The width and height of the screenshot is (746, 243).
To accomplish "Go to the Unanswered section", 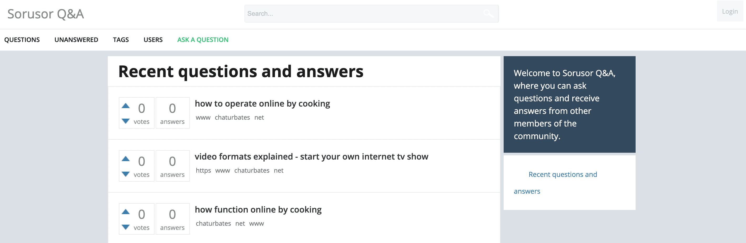I will [x=76, y=40].
